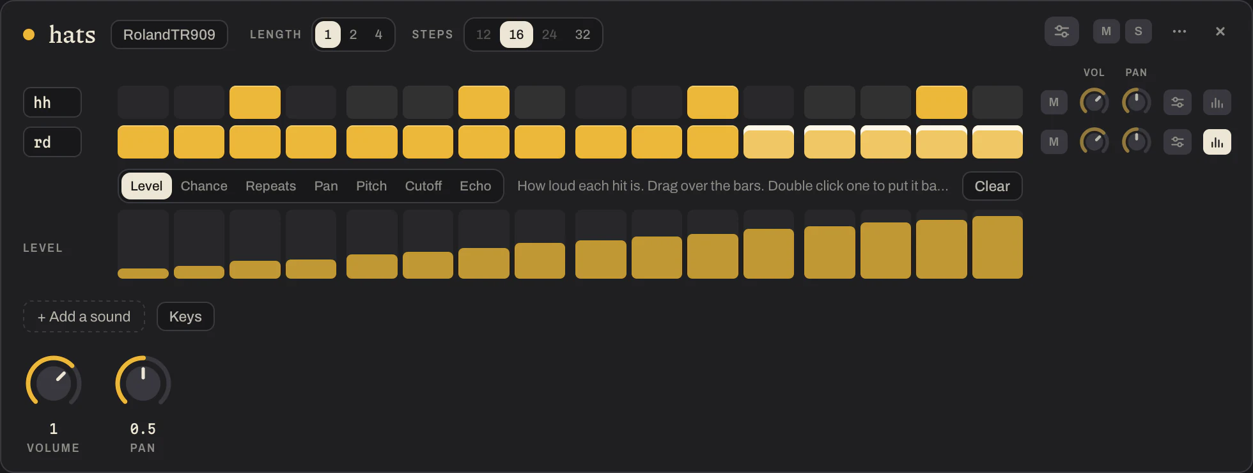Open the Keys button

[185, 316]
